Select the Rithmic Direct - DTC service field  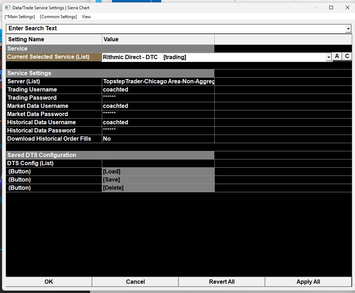[x=214, y=57]
